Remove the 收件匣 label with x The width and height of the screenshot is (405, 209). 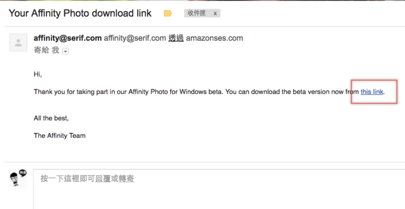(215, 14)
